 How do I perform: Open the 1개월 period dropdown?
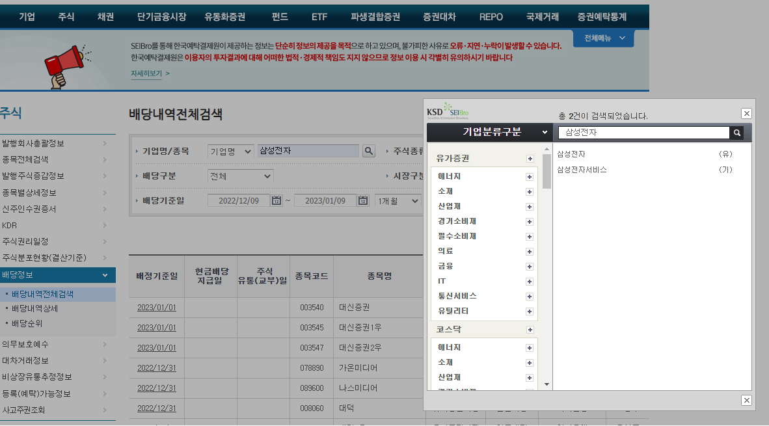pyautogui.click(x=398, y=201)
